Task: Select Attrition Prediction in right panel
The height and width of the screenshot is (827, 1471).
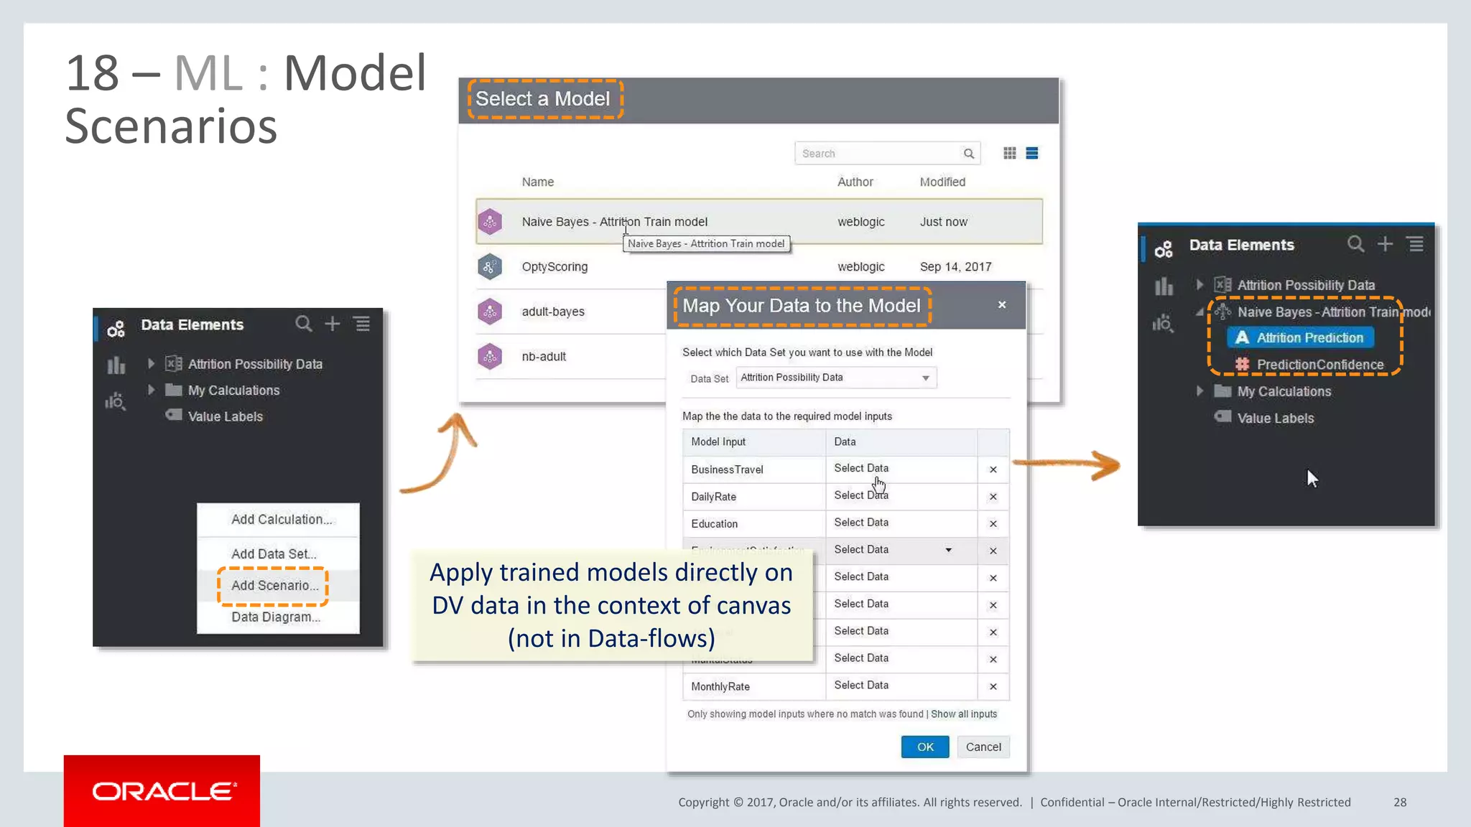Action: pyautogui.click(x=1301, y=337)
